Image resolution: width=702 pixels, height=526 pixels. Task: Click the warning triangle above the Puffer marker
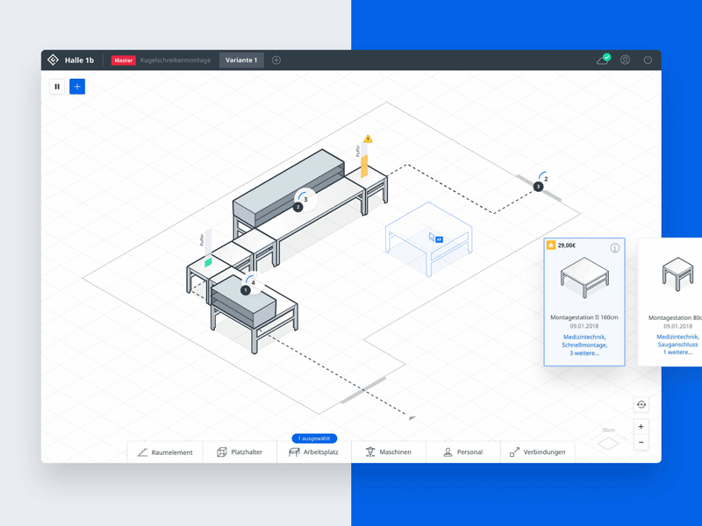coord(367,138)
